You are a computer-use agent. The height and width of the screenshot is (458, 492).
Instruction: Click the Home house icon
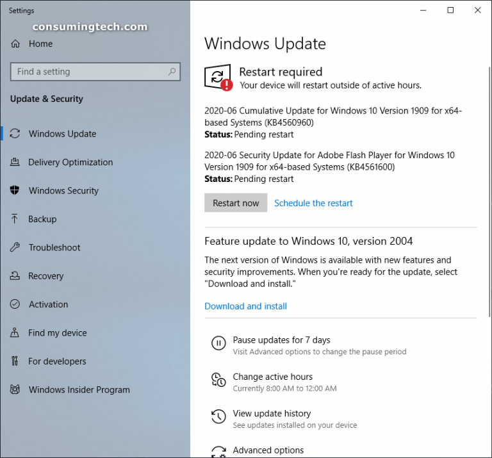(15, 44)
